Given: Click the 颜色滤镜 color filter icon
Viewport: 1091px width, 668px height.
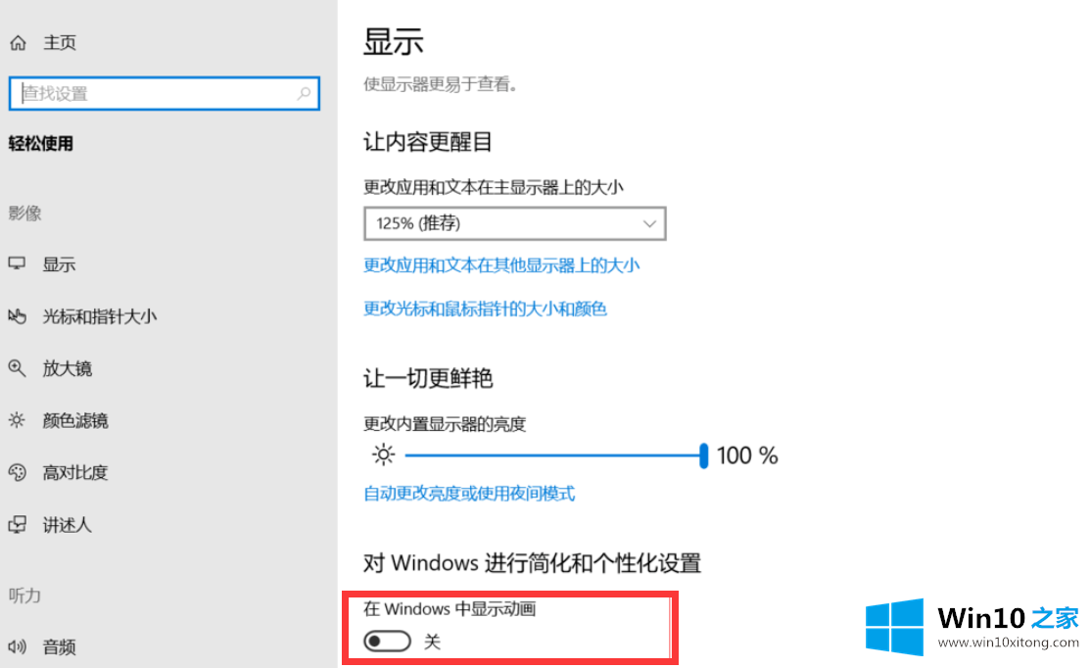Looking at the screenshot, I should (17, 420).
